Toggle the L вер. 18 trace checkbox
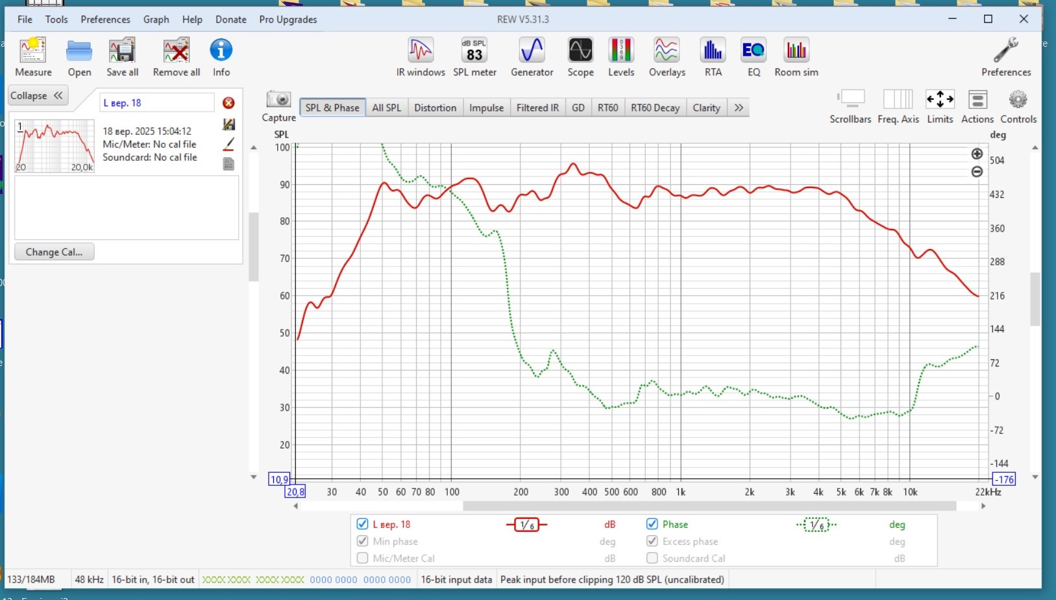 point(362,524)
